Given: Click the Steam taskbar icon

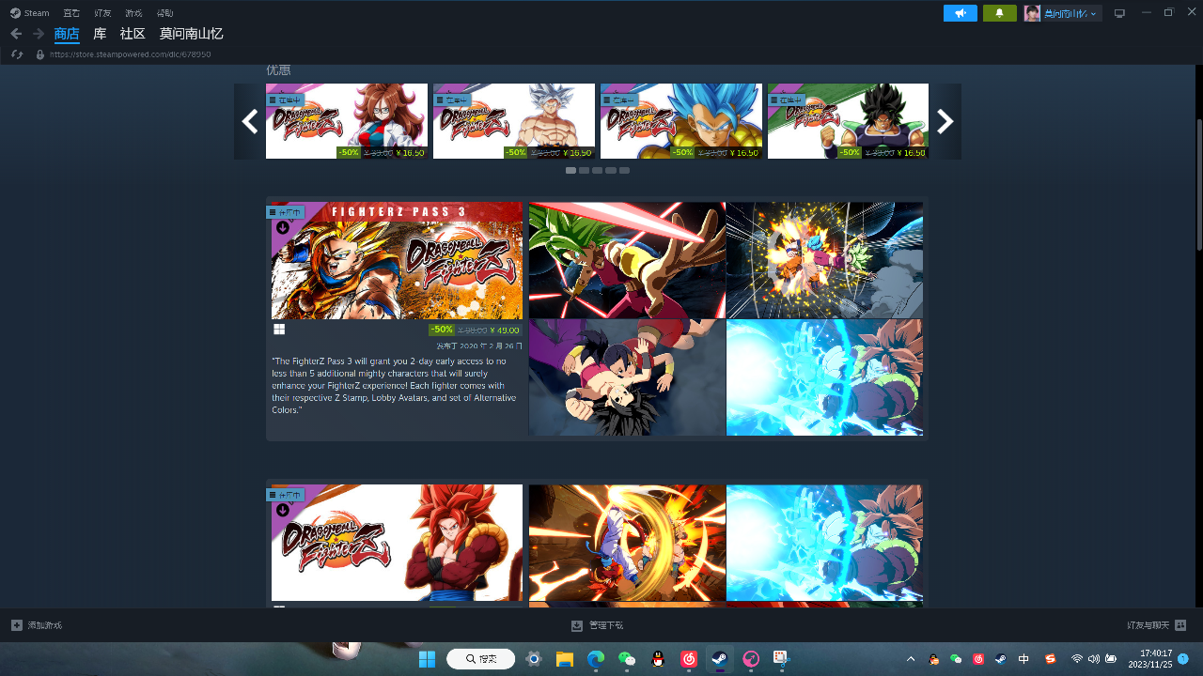Looking at the screenshot, I should tap(719, 659).
